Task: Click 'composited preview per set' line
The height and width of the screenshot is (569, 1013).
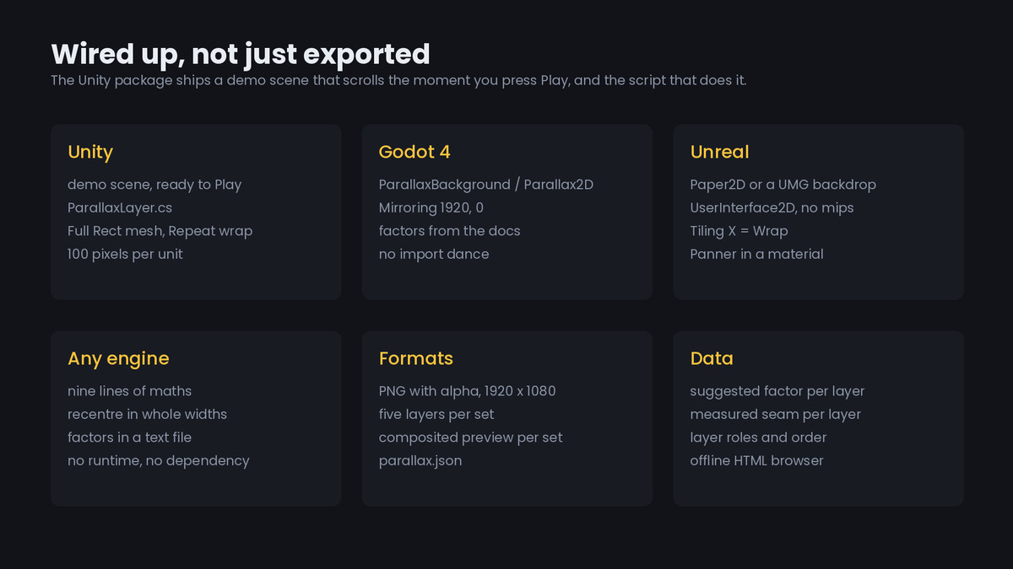Action: (471, 437)
